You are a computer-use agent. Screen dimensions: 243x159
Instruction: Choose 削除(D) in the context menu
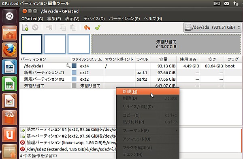pos(148,98)
